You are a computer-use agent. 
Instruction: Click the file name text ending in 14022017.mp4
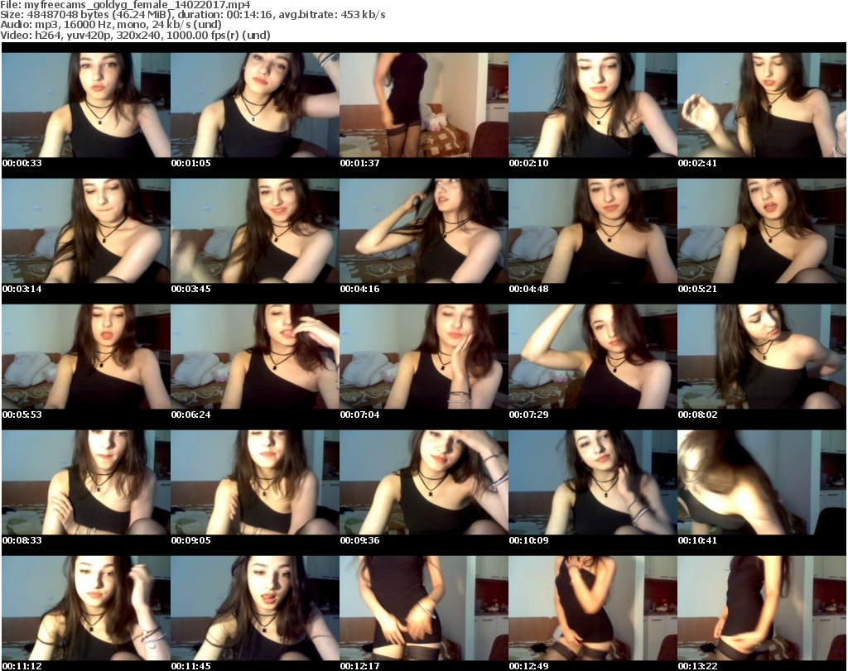point(137,5)
